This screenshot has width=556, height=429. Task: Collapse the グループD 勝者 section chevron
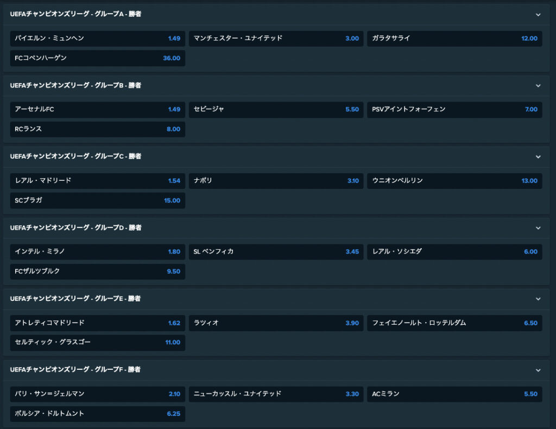538,228
